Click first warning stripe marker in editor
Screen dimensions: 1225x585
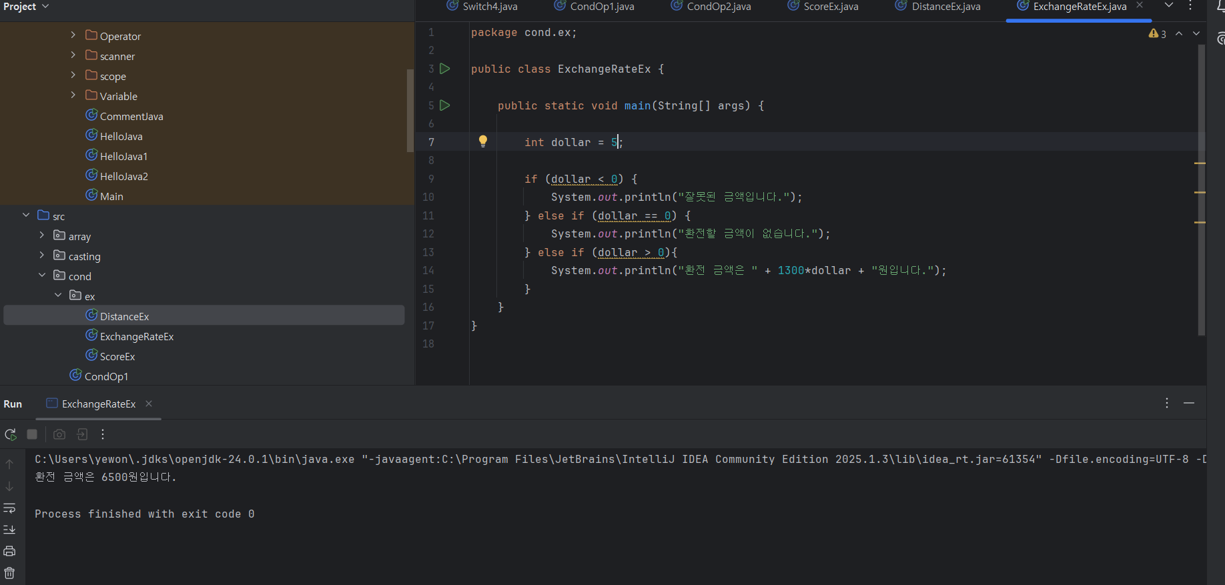[1200, 163]
